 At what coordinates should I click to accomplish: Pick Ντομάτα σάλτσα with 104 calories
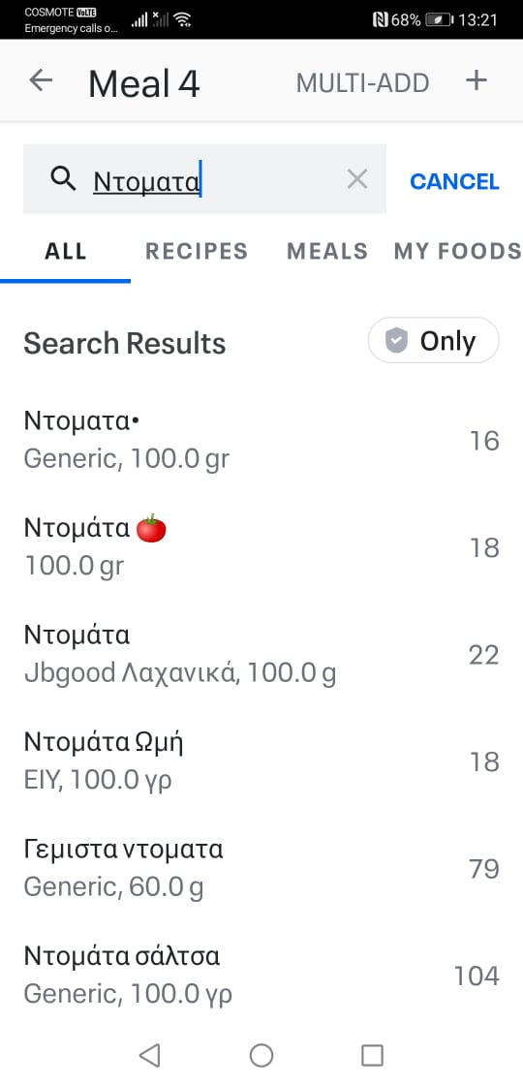click(x=261, y=975)
